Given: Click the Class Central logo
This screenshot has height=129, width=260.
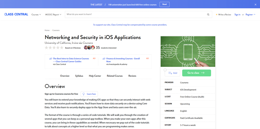Looking at the screenshot, I should click(16, 14).
